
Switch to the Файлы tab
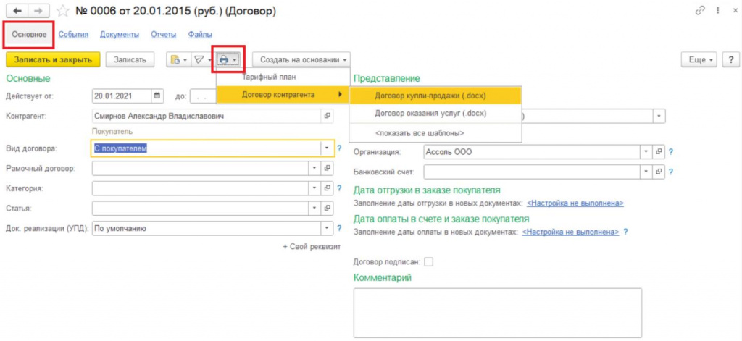[200, 34]
